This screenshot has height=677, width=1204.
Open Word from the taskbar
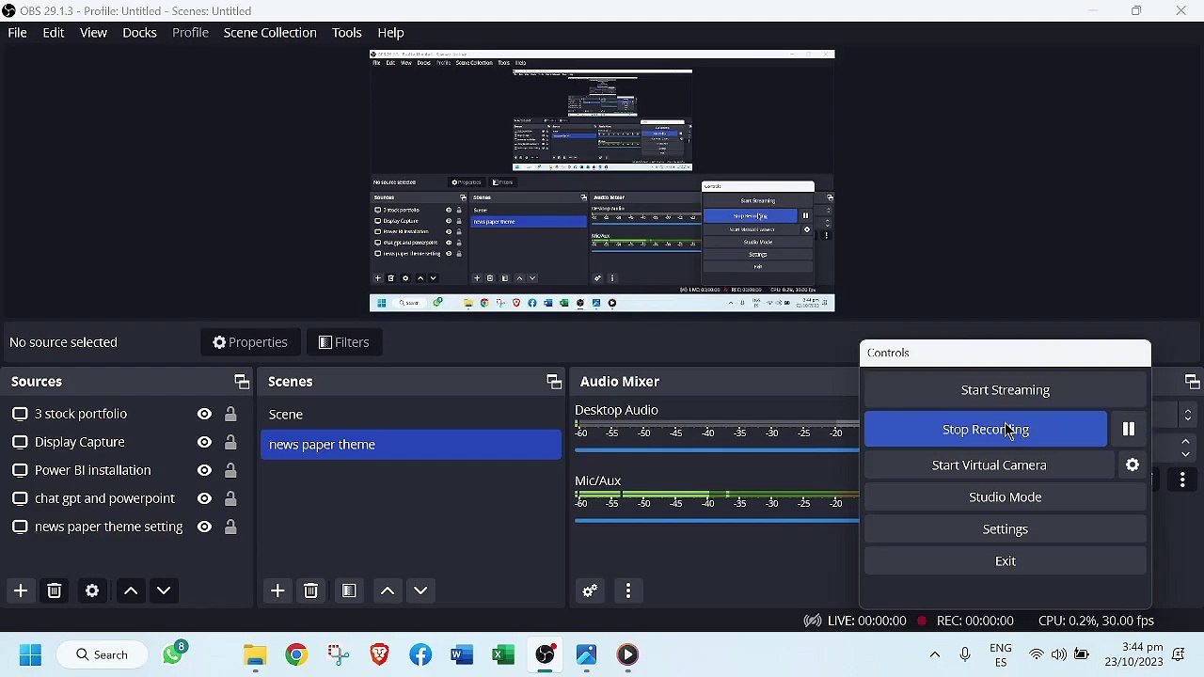point(462,654)
